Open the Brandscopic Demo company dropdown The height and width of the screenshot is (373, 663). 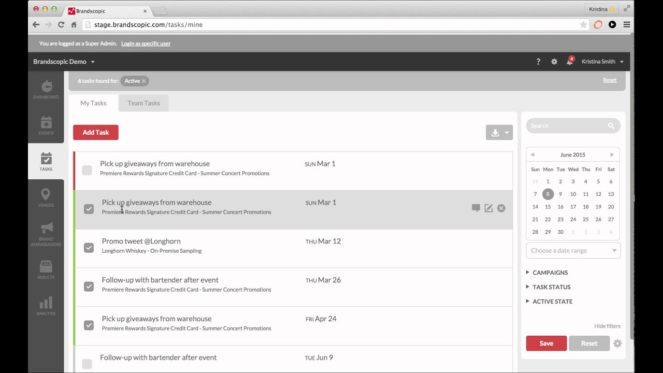tap(64, 62)
